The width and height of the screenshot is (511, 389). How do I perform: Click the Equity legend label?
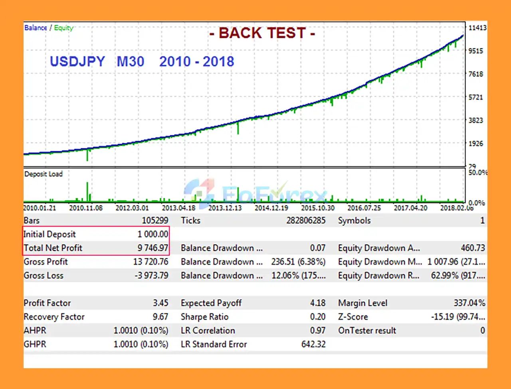(x=63, y=28)
